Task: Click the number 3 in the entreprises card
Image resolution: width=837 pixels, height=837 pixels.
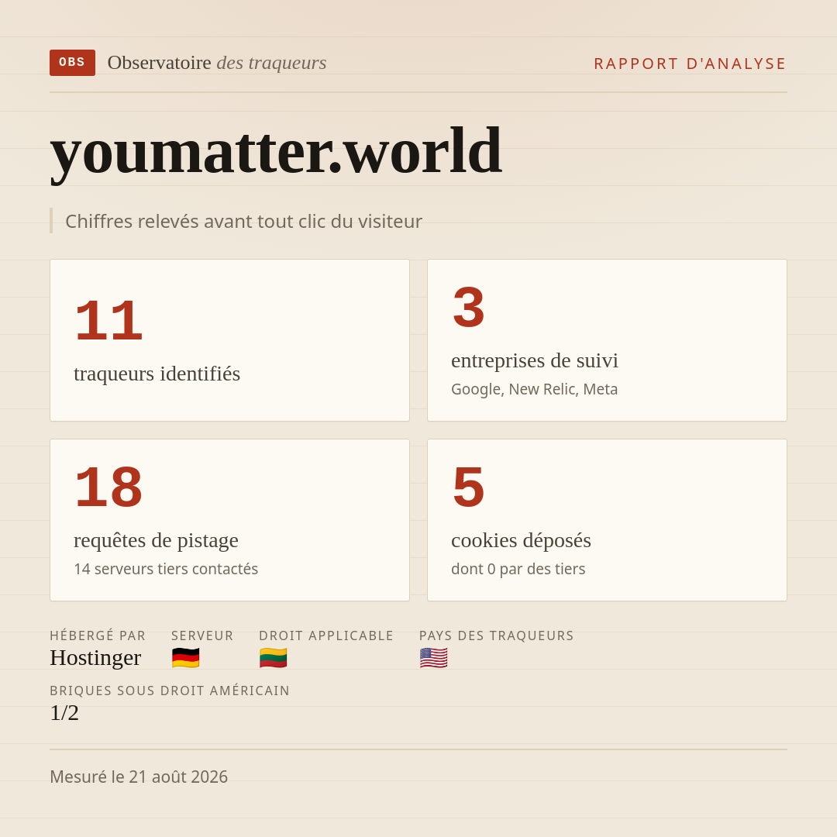Action: tap(468, 308)
